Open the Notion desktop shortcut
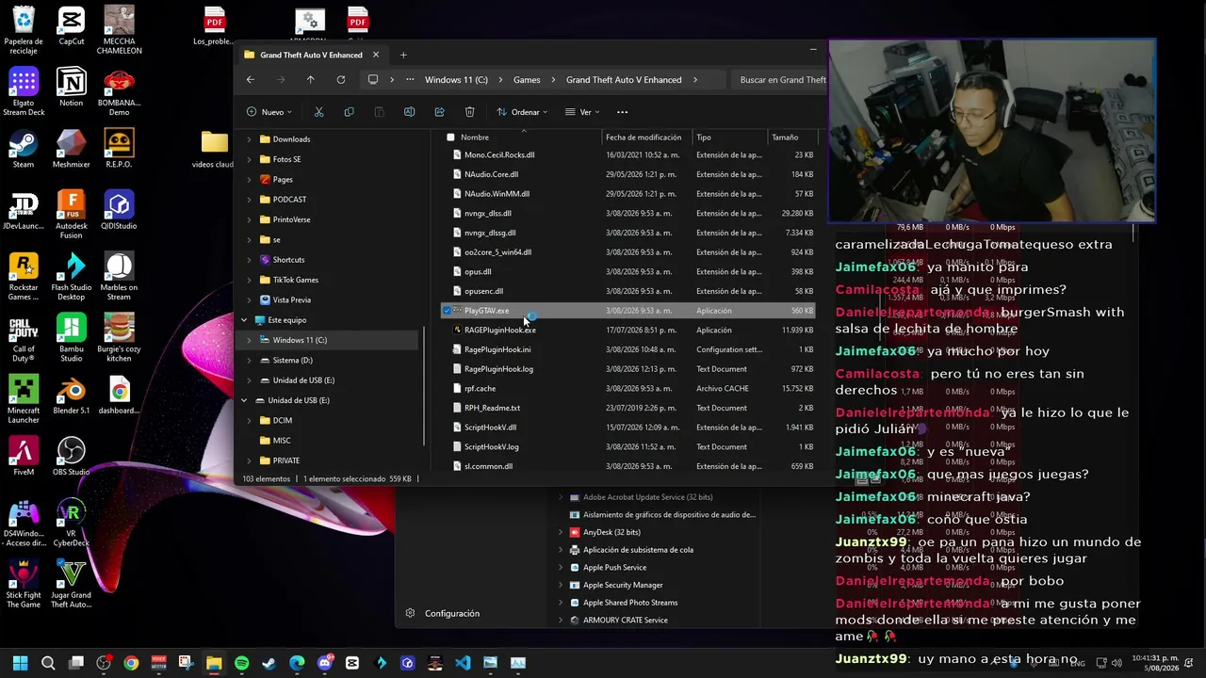This screenshot has height=678, width=1206. pyautogui.click(x=71, y=88)
